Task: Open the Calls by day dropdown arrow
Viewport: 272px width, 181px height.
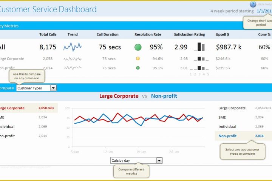Action: tap(159, 161)
